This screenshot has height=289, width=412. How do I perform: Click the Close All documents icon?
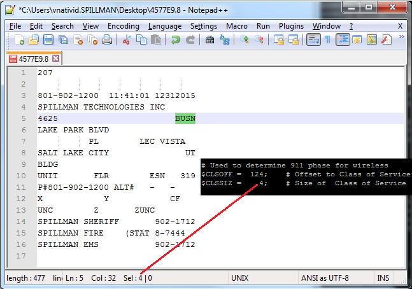pyautogui.click(x=92, y=40)
